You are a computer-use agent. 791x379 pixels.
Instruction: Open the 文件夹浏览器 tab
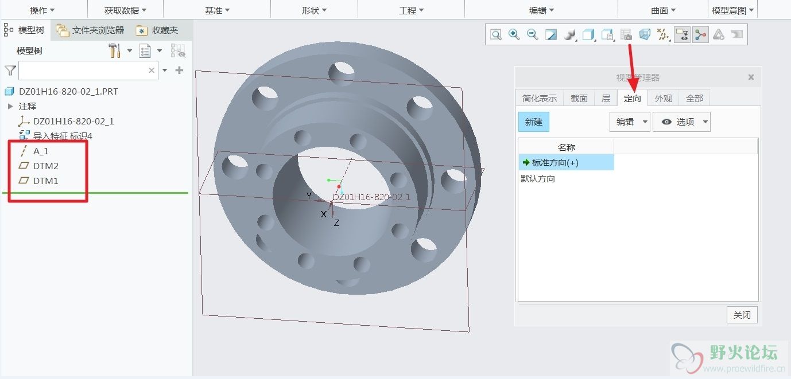[x=91, y=30]
